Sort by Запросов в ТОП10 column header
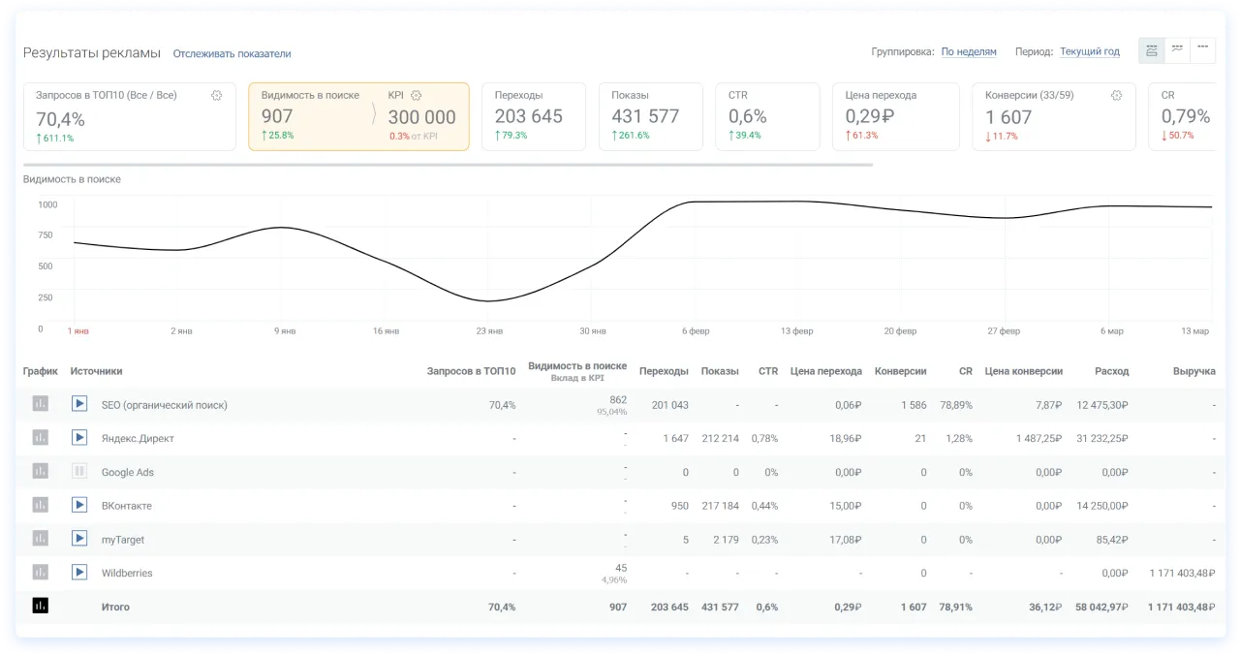The image size is (1241, 656). tap(471, 371)
